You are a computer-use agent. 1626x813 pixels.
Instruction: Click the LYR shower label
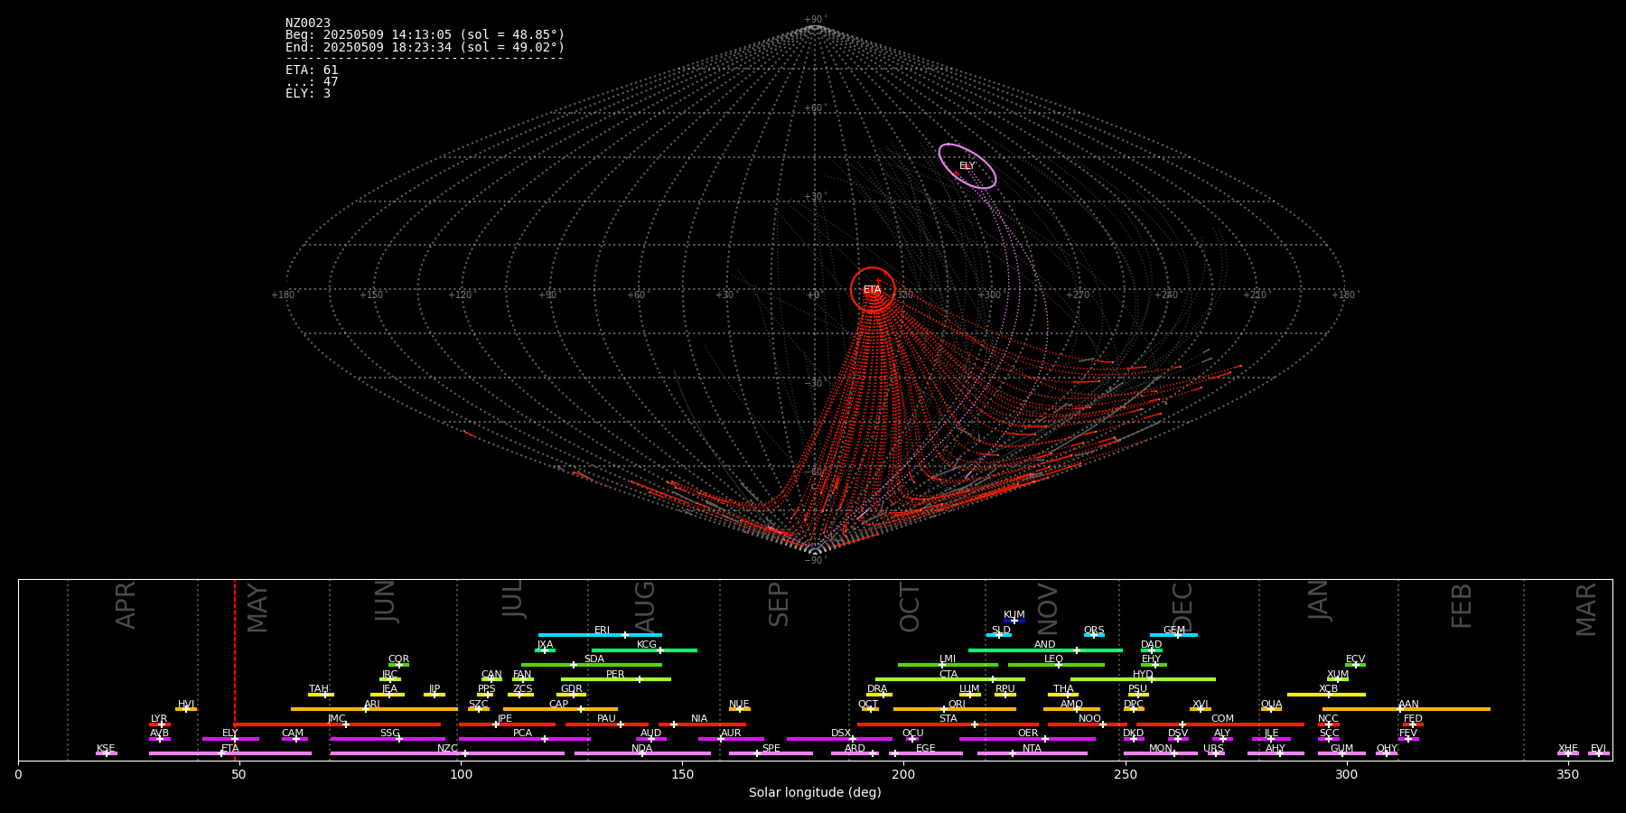click(159, 719)
